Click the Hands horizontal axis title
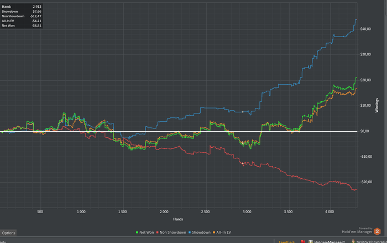 [x=178, y=219]
